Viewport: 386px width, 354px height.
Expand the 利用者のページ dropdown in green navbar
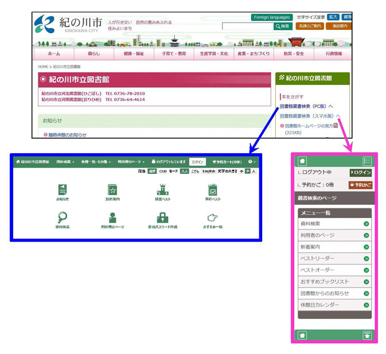131,162
